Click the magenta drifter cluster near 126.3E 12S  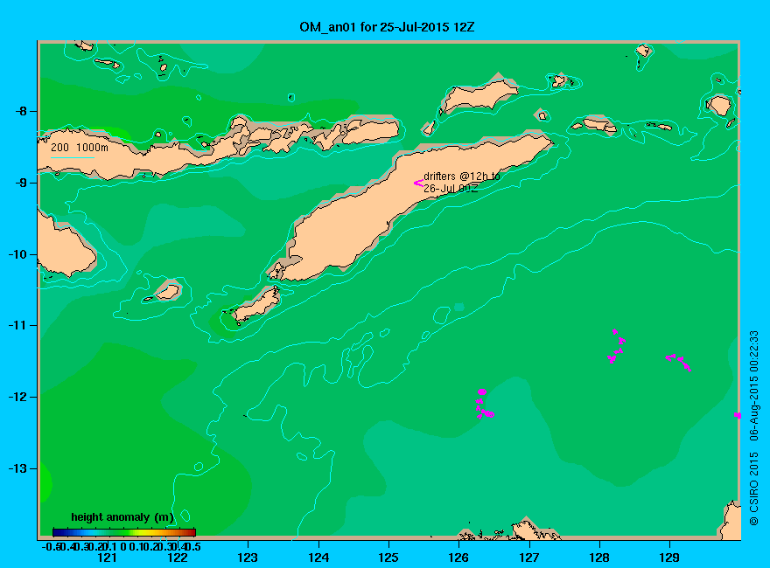tap(484, 405)
